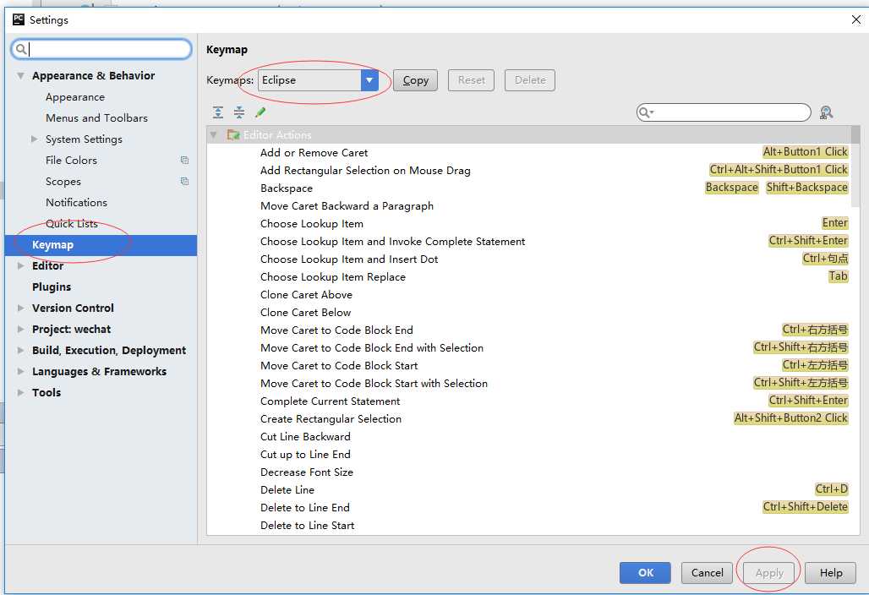Click the PyCharm logo in the title bar
869x595 pixels.
coord(19,19)
